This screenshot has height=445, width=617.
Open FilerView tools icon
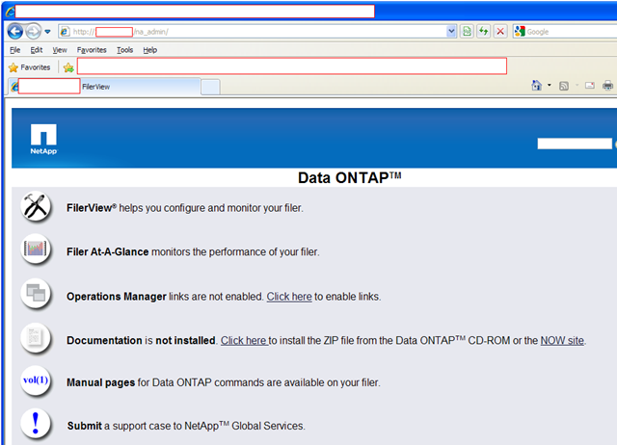[x=36, y=206]
